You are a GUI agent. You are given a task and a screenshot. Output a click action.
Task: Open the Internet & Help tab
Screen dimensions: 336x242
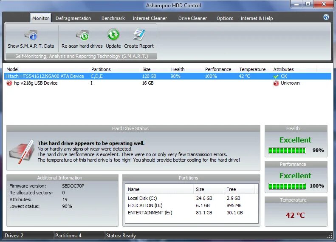pos(257,18)
